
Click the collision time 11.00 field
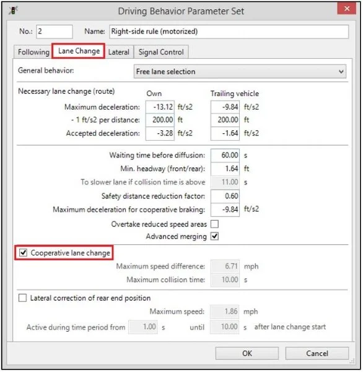click(x=225, y=182)
